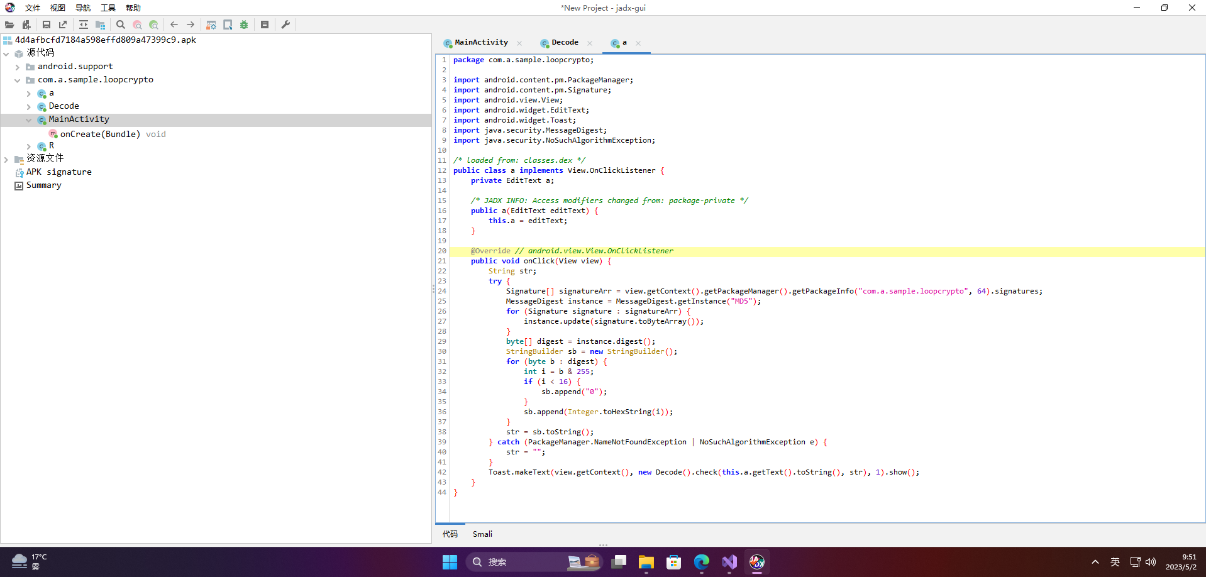The width and height of the screenshot is (1206, 577).
Task: Open the 帮助 menu
Action: (133, 8)
